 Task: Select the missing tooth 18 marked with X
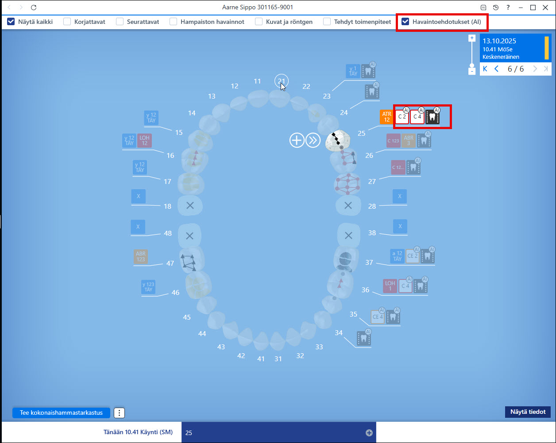tap(190, 205)
